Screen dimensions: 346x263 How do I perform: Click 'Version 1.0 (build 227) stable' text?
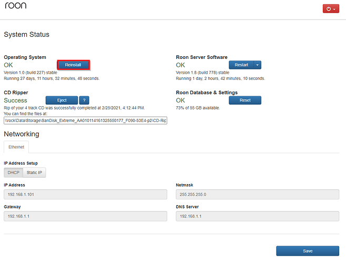(x=30, y=73)
